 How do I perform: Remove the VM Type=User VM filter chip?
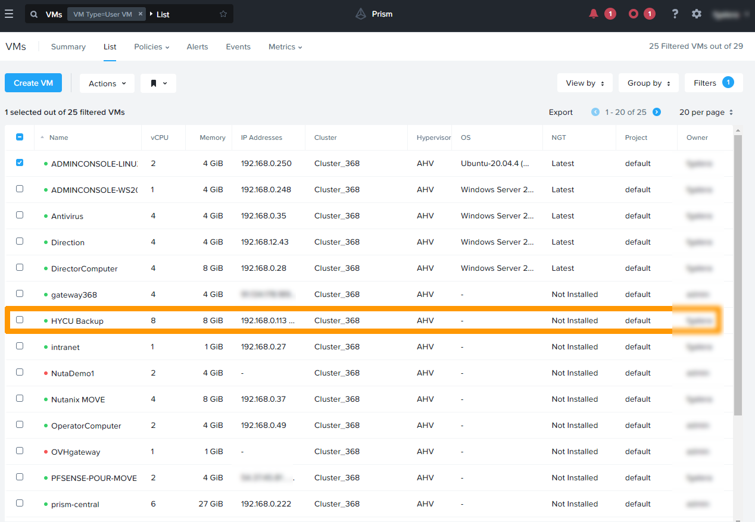pyautogui.click(x=141, y=14)
